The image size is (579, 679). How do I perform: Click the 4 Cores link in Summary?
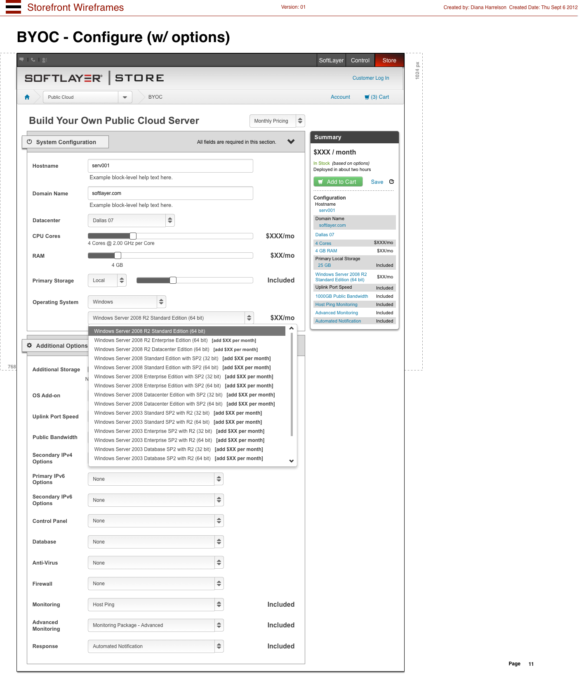click(323, 243)
